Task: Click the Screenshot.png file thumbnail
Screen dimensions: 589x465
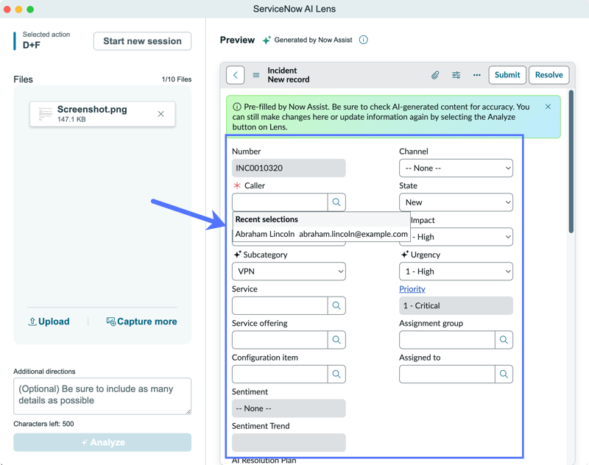Action: (x=46, y=114)
